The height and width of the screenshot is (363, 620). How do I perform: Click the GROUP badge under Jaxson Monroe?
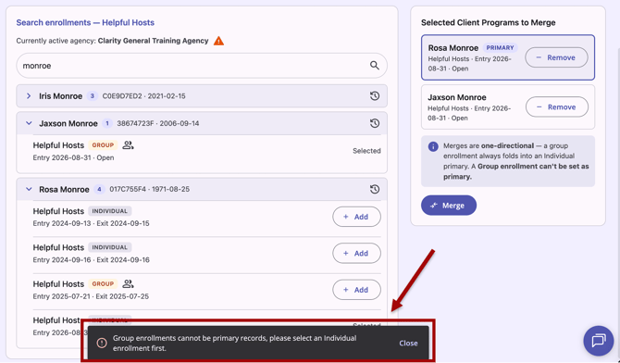103,145
